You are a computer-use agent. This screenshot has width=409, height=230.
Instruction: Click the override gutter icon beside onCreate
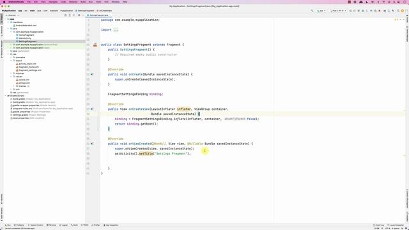[x=92, y=74]
